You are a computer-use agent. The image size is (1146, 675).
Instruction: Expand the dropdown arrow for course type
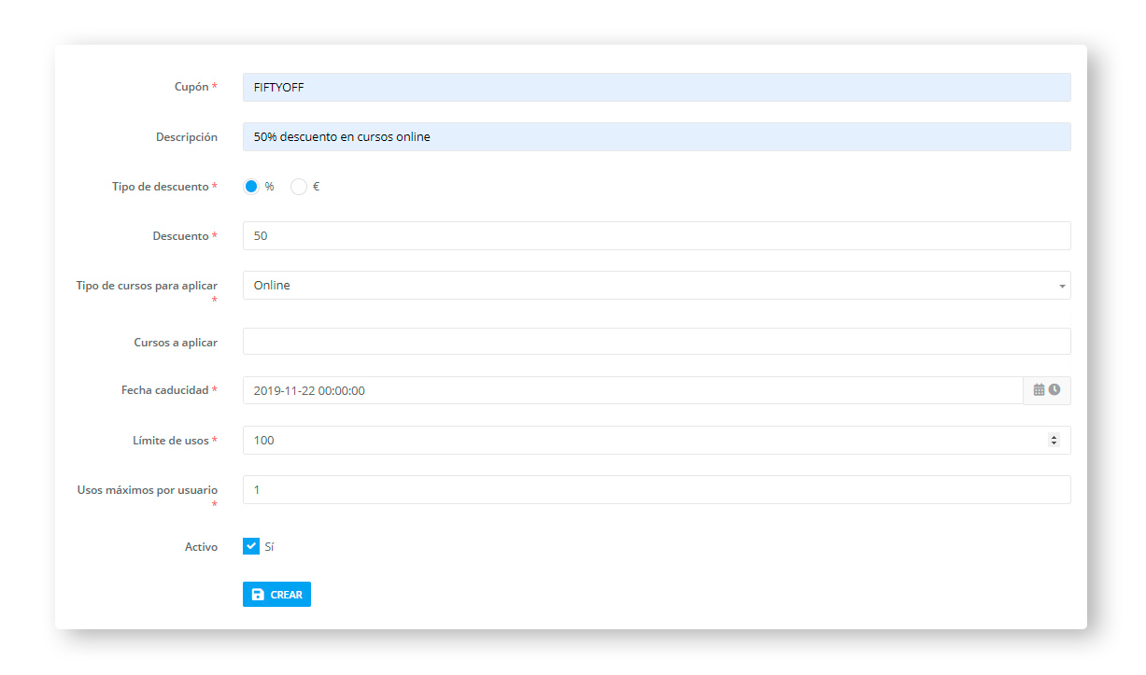point(1062,286)
